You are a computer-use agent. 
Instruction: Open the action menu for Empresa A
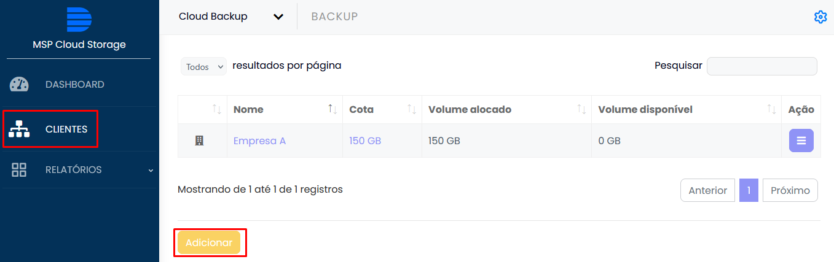pos(801,141)
